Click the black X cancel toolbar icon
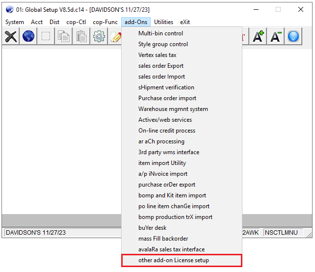The width and height of the screenshot is (315, 272). 11,36
